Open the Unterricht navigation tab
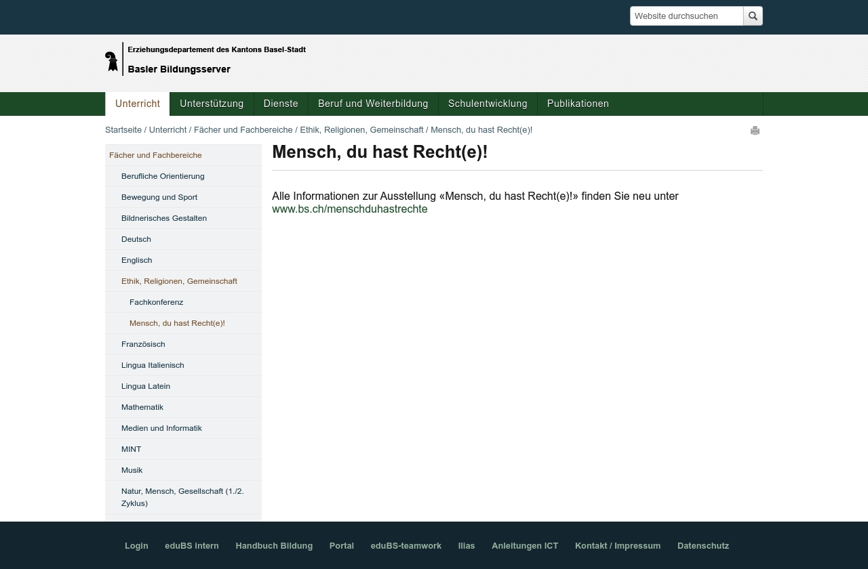Image resolution: width=868 pixels, height=569 pixels. 137,104
